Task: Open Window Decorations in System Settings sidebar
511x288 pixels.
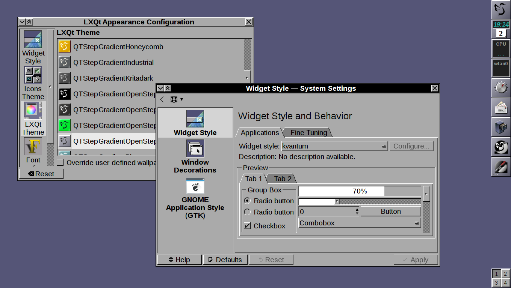Action: point(195,156)
